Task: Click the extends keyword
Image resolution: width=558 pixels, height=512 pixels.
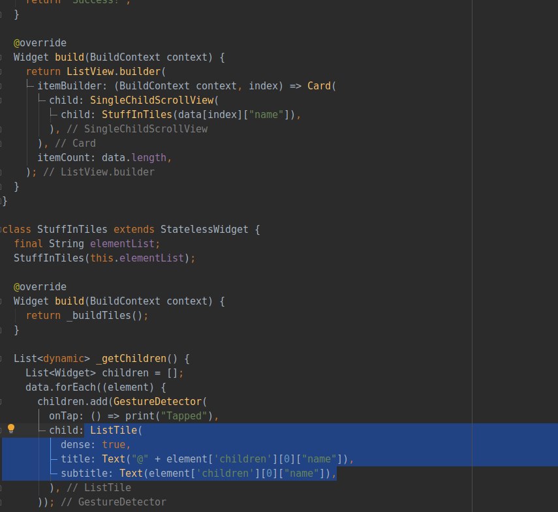Action: [134, 230]
